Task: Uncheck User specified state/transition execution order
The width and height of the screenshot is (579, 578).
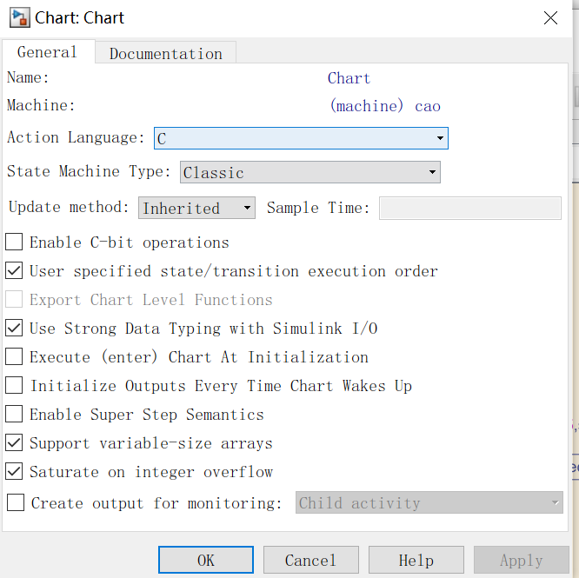Action: pyautogui.click(x=15, y=271)
